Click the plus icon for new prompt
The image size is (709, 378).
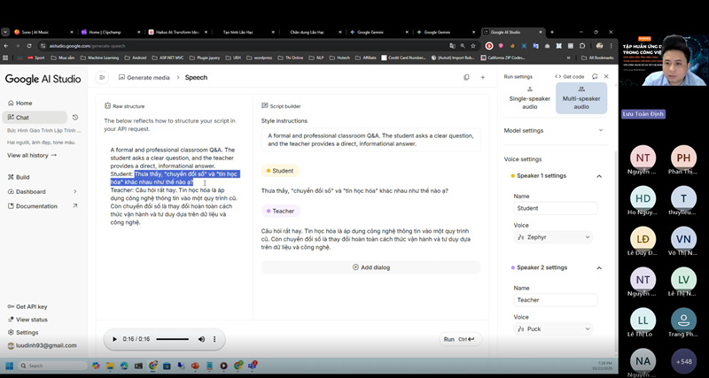[482, 78]
